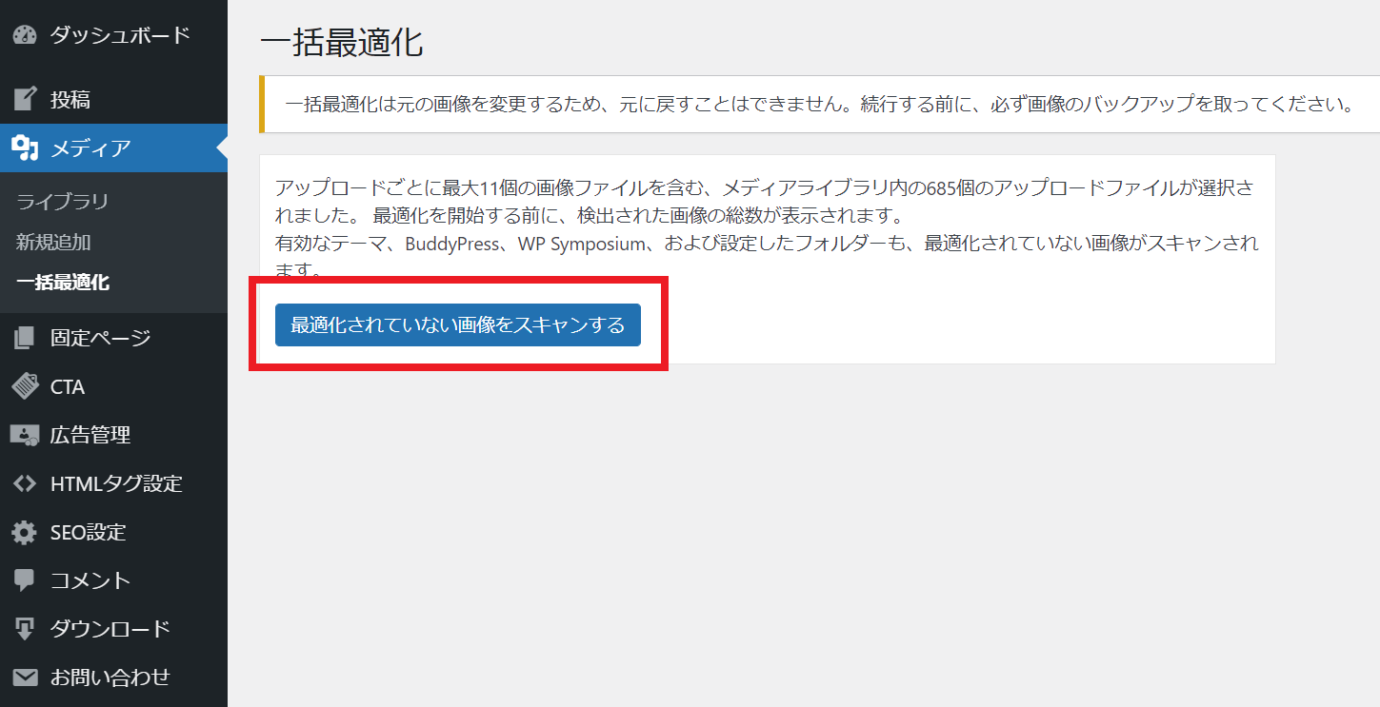Open the ダッシュボード menu

point(114,36)
